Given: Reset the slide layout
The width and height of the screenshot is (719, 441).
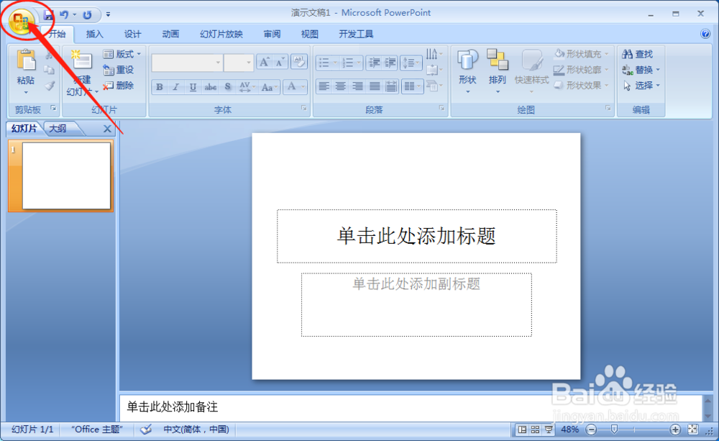Looking at the screenshot, I should click(119, 70).
